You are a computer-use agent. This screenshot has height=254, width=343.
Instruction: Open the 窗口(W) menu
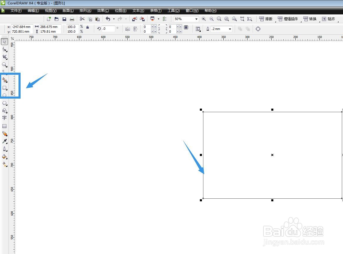click(x=192, y=11)
